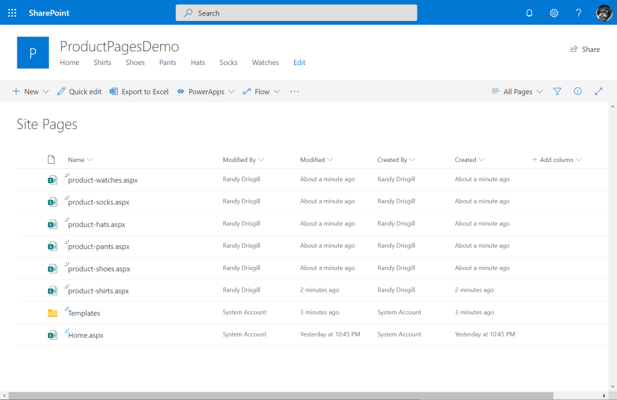617x400 pixels.
Task: Click Quick edit in the toolbar
Action: pyautogui.click(x=80, y=92)
